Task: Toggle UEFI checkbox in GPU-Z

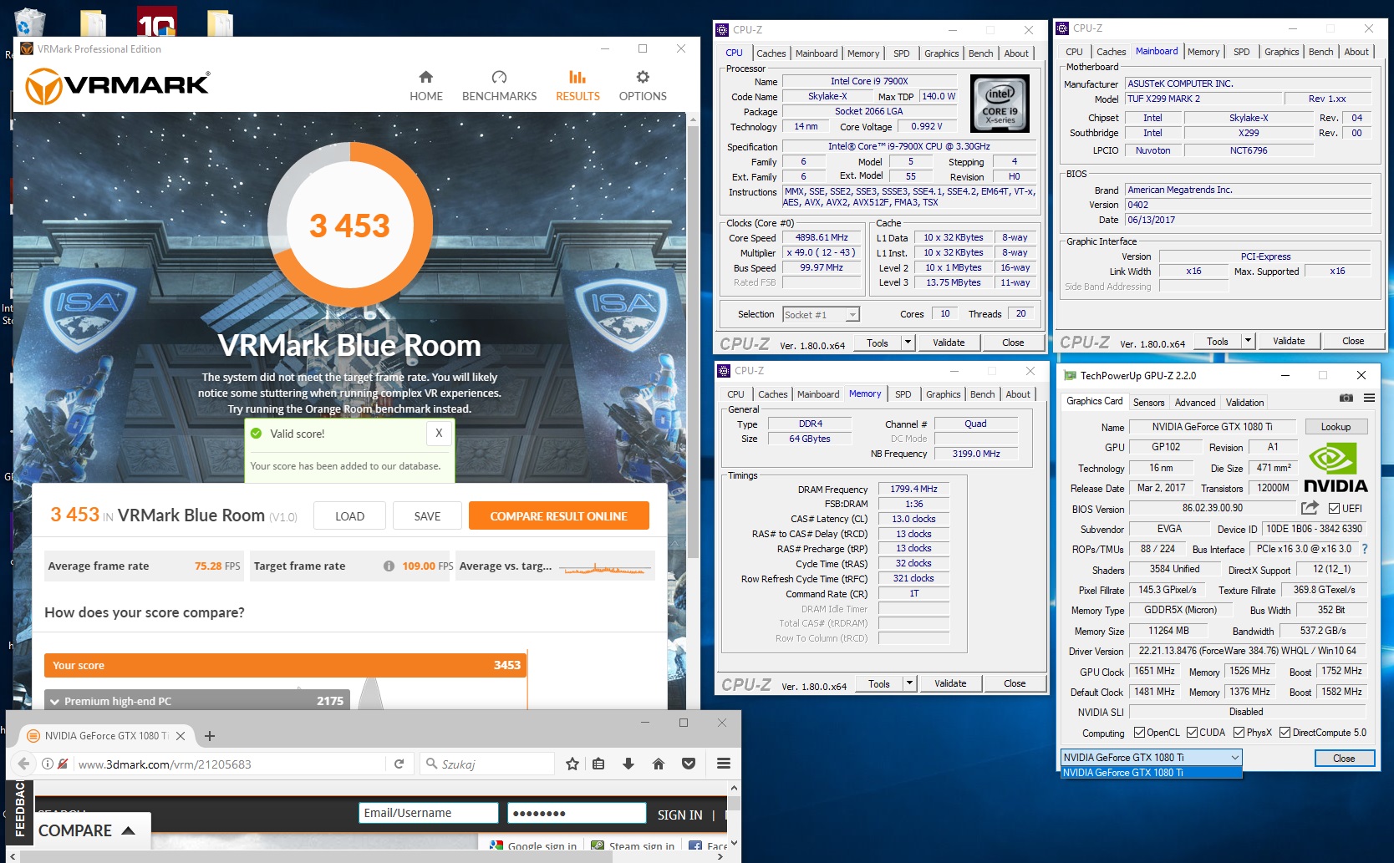Action: coord(1334,508)
